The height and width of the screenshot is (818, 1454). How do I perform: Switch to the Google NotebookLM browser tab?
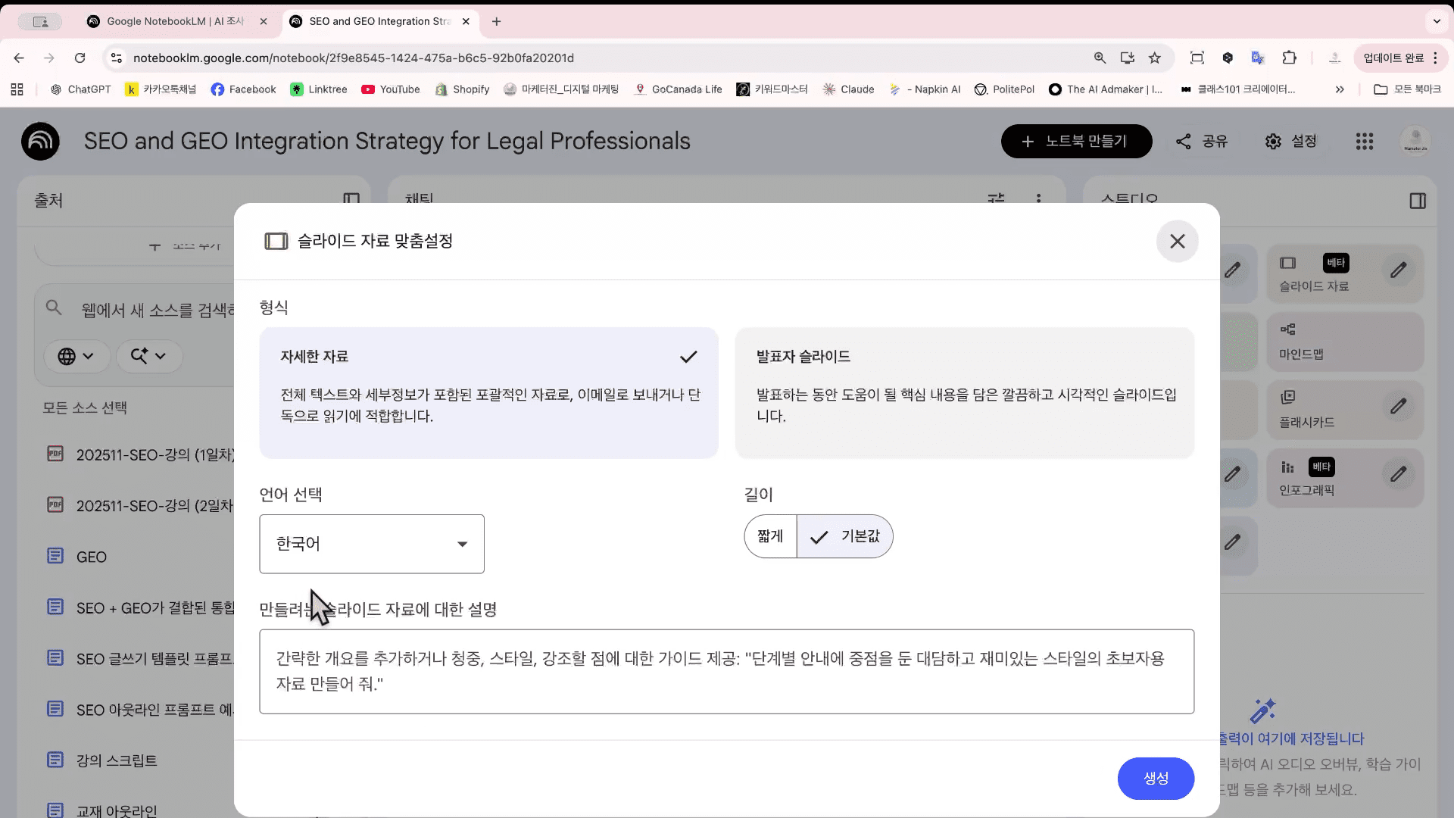[x=176, y=21]
